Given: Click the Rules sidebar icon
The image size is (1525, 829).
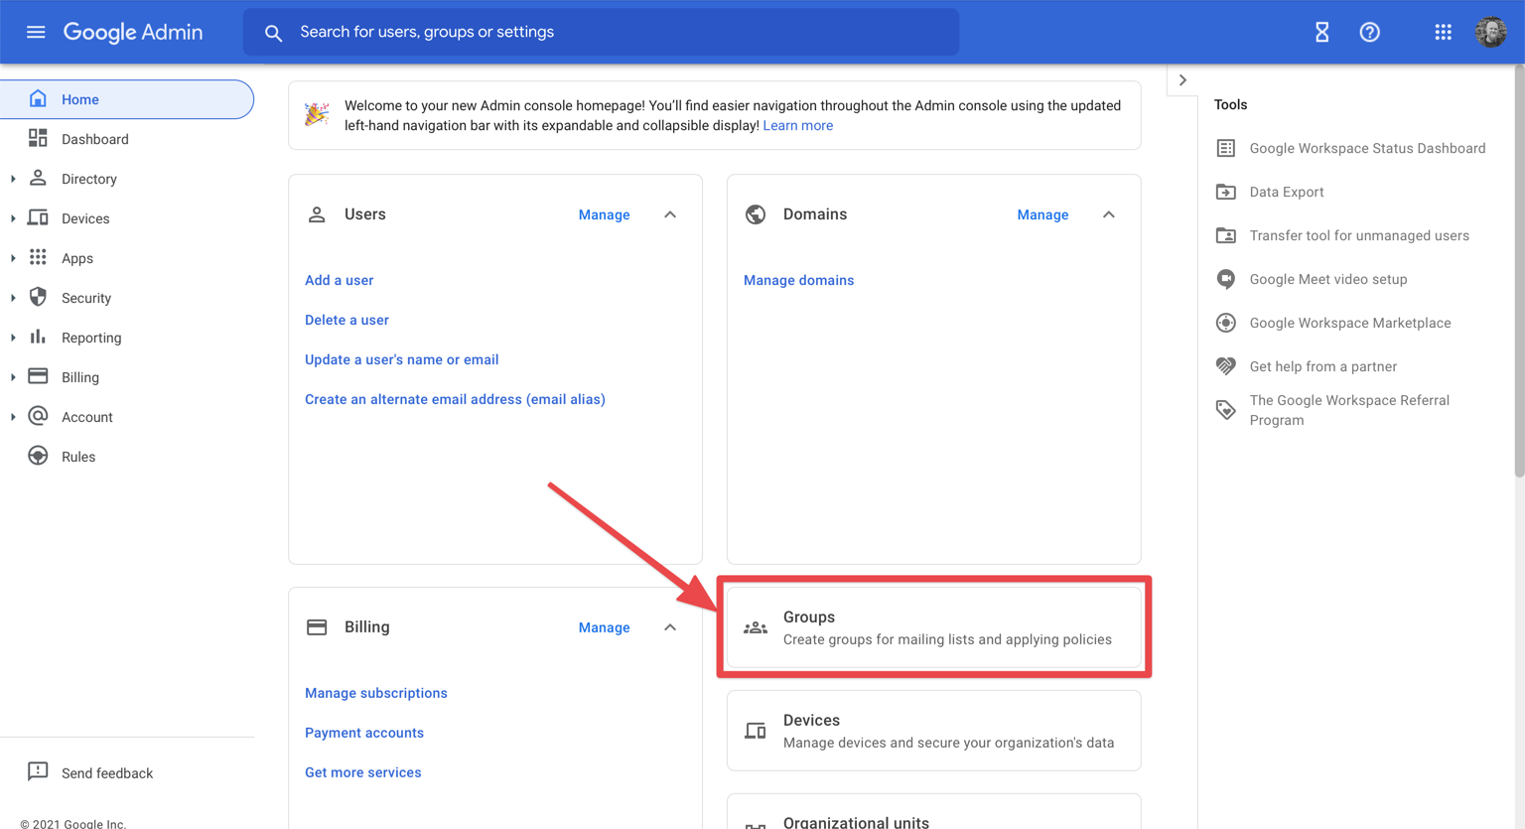Looking at the screenshot, I should pyautogui.click(x=38, y=456).
